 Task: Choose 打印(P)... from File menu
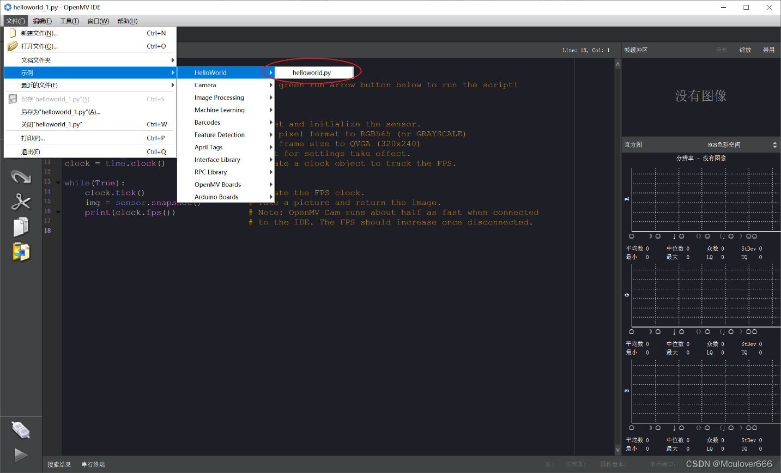90,138
